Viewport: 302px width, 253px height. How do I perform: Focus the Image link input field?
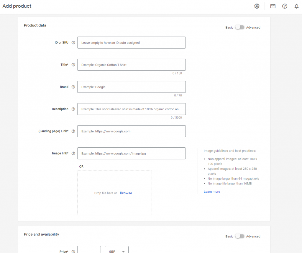pyautogui.click(x=131, y=153)
